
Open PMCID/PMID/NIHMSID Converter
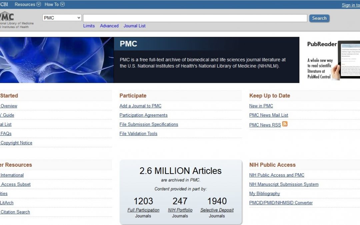point(281,203)
